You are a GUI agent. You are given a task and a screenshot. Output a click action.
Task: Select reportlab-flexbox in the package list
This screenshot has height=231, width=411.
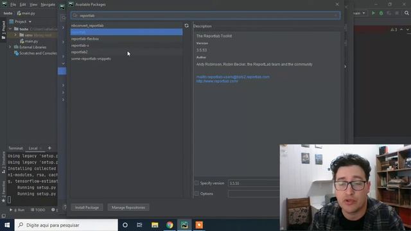tap(127, 38)
